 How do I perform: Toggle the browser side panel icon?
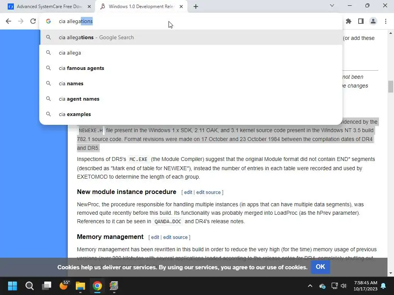tap(361, 22)
